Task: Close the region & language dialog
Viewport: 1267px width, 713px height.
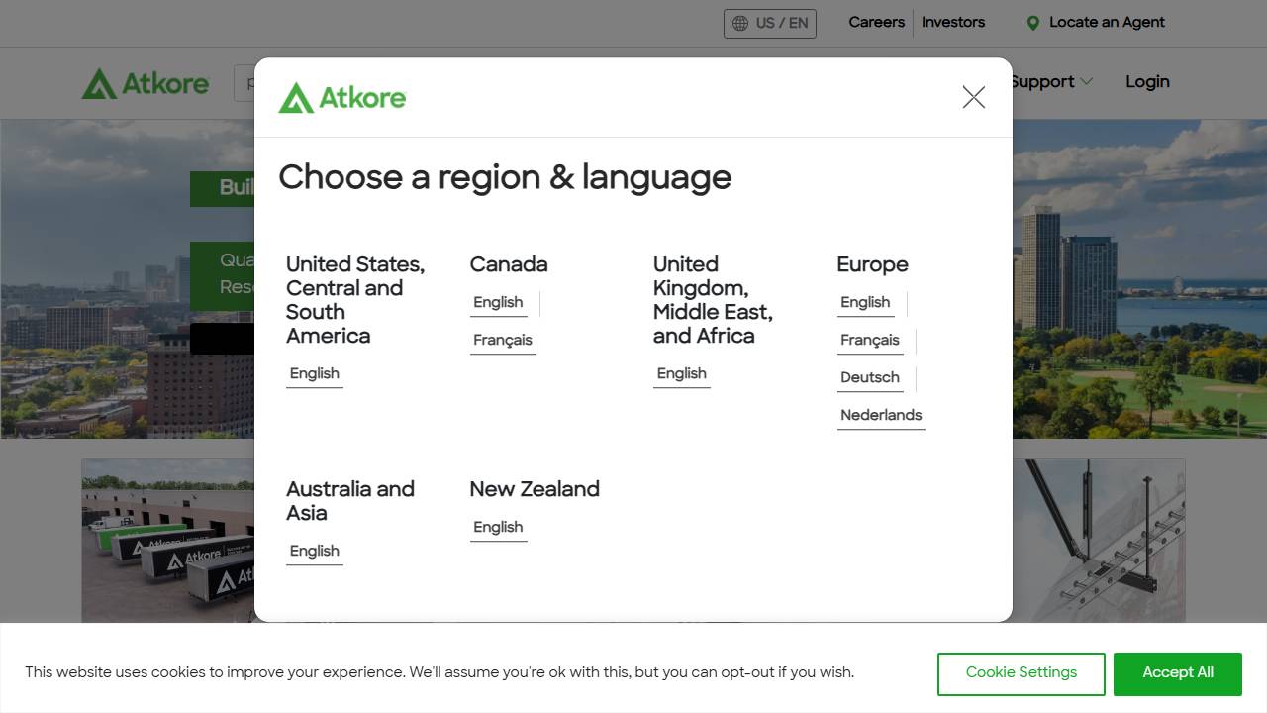Action: [973, 97]
